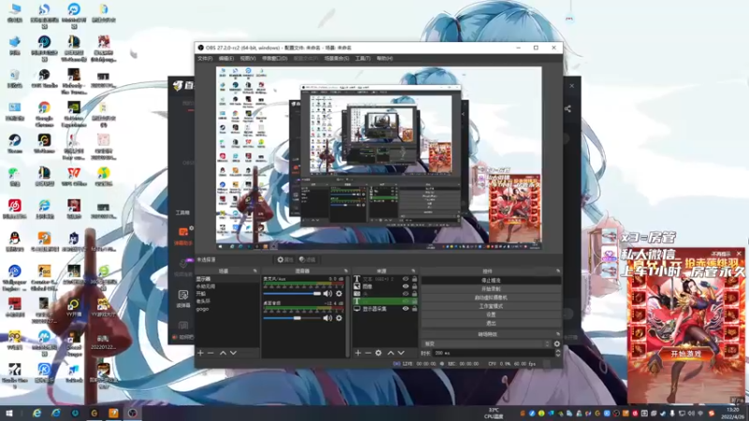Open the first Internet Explorer taskbar icon
This screenshot has height=421, width=749.
click(37, 414)
